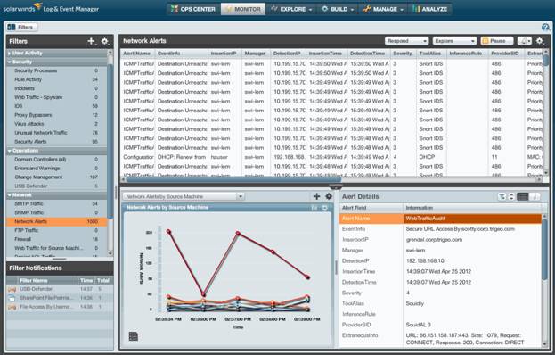
Task: Open the Respond dropdown
Action: point(407,41)
